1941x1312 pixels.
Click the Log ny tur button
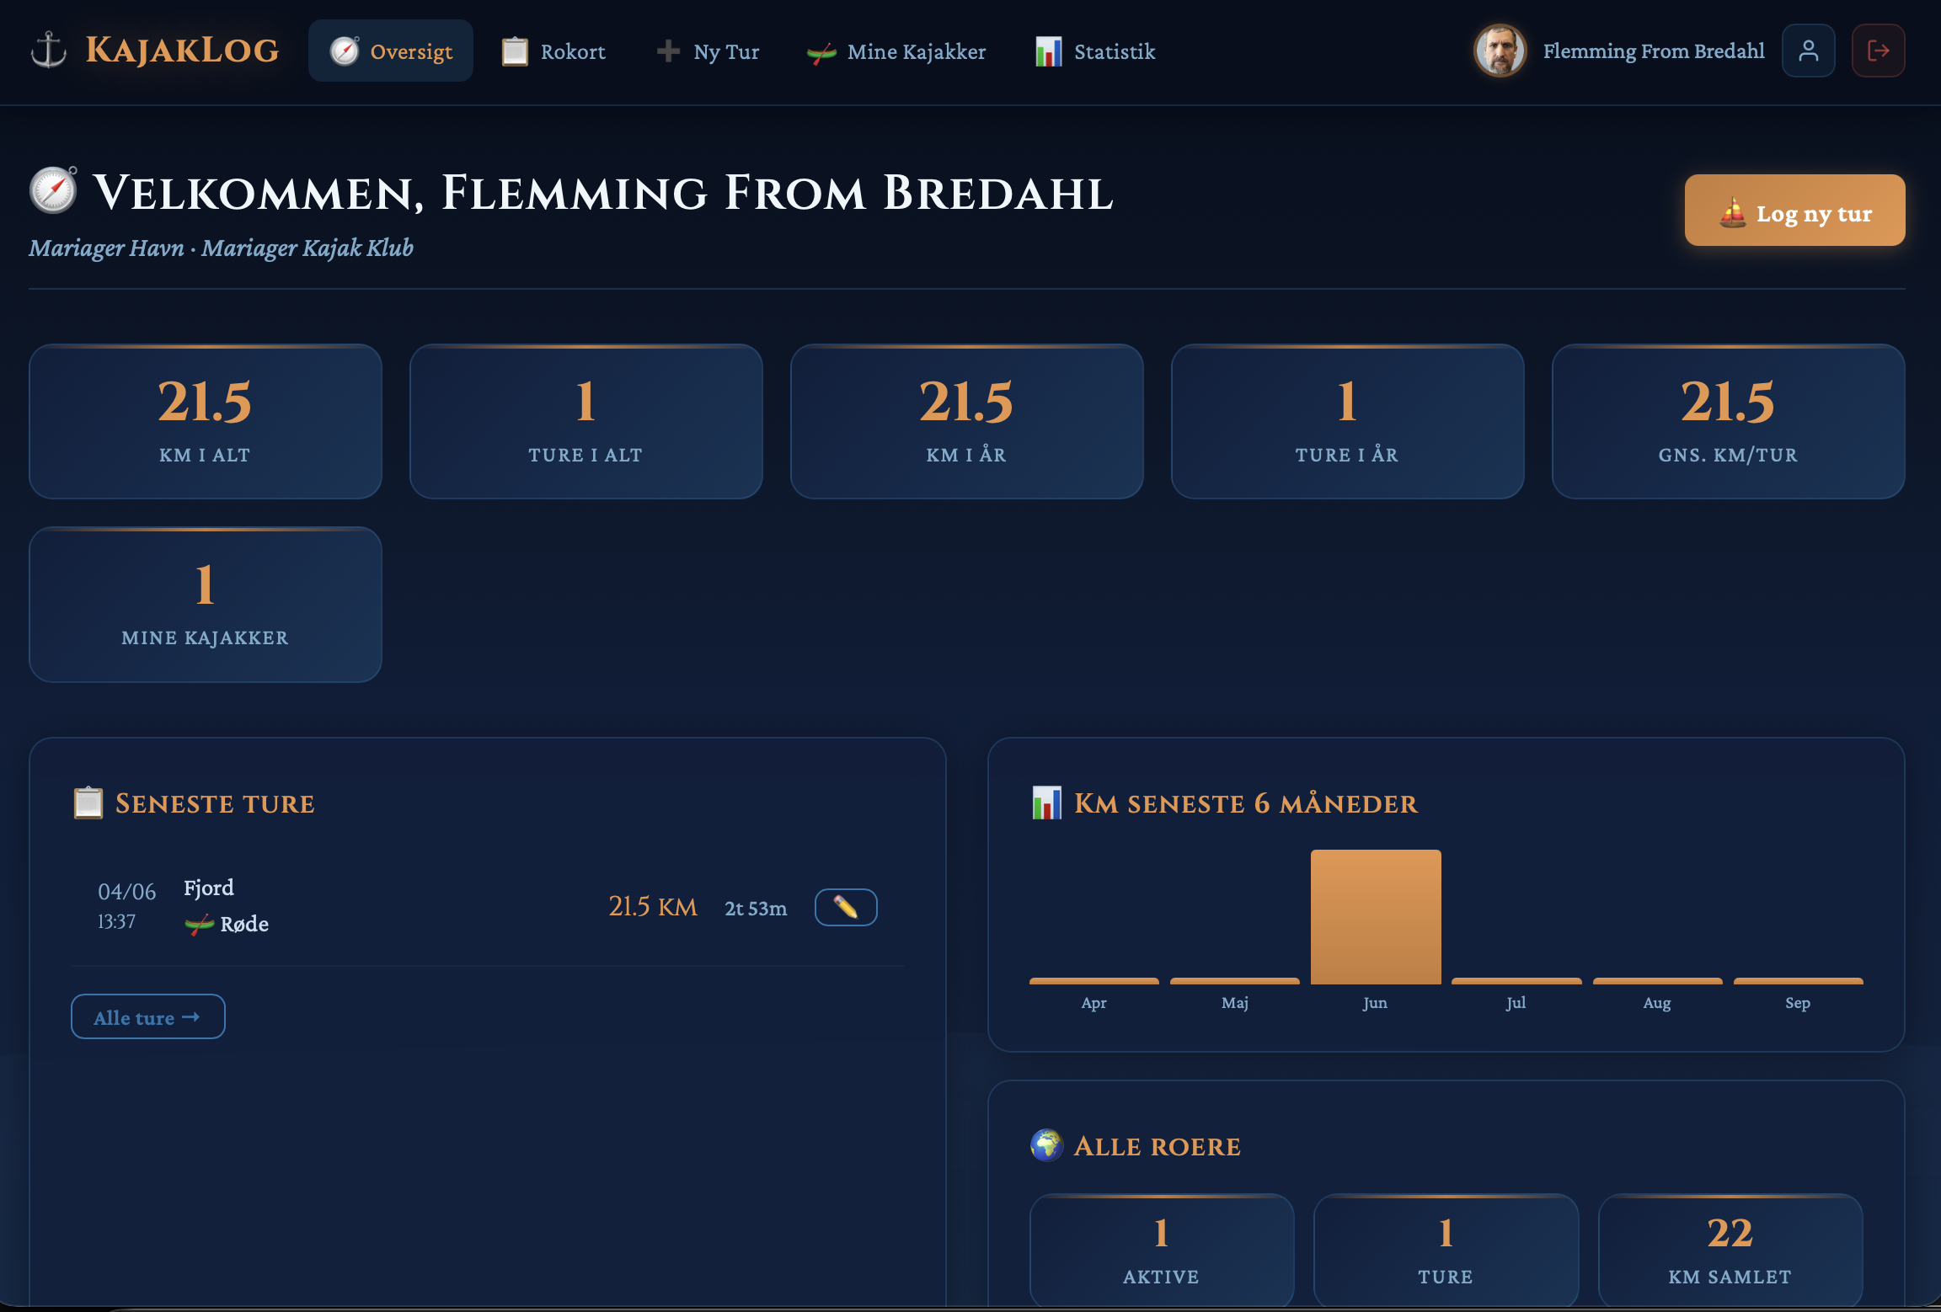pyautogui.click(x=1794, y=211)
